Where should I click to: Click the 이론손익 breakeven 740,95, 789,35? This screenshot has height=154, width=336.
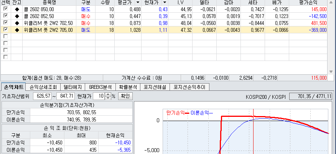point(81,120)
